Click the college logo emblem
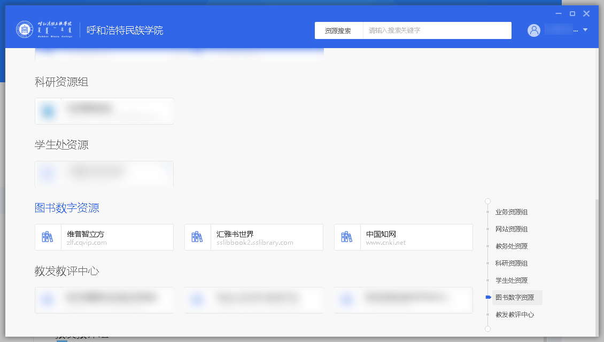The image size is (604, 342). click(x=25, y=30)
